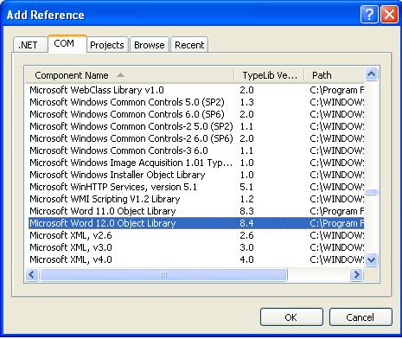This screenshot has height=339, width=402.
Task: Click the path cell of Word 12.0 row
Action: 337,223
